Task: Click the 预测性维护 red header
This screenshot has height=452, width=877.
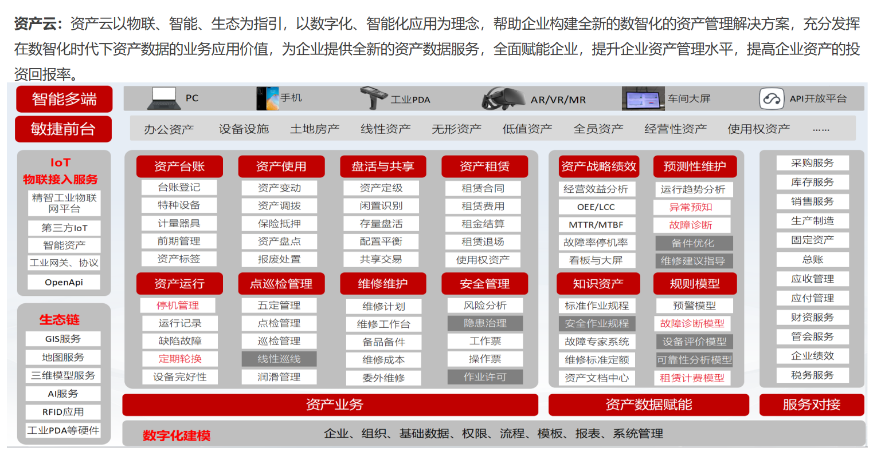Action: 694,166
